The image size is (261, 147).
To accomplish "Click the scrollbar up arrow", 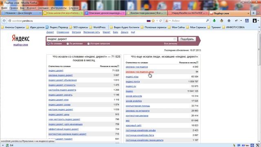I will [x=259, y=32].
